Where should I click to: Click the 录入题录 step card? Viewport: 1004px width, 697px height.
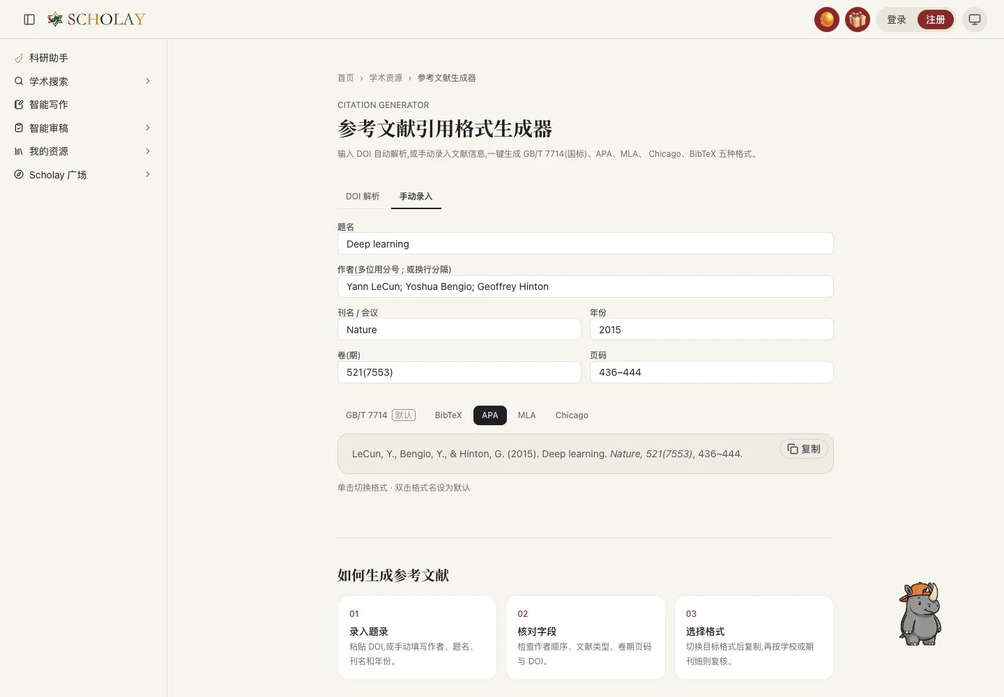coord(417,638)
